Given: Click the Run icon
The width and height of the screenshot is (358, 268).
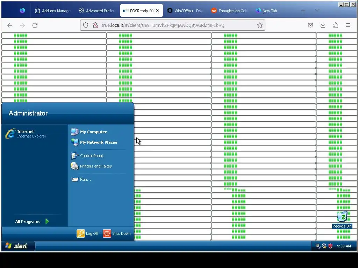Looking at the screenshot, I should pyautogui.click(x=74, y=179).
